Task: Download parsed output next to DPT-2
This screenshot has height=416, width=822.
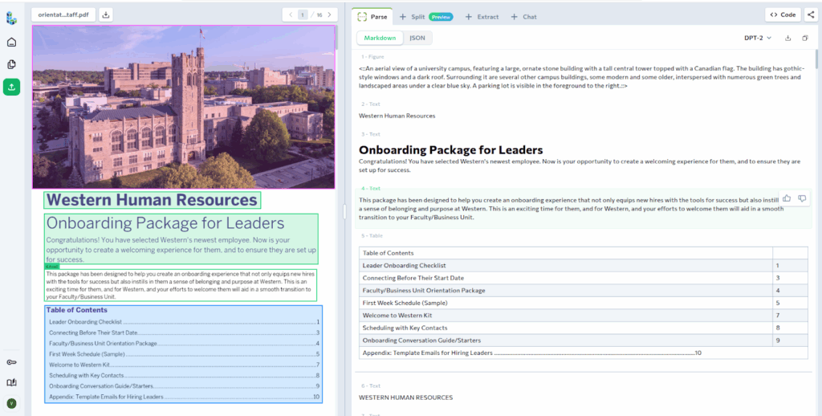Action: [787, 38]
